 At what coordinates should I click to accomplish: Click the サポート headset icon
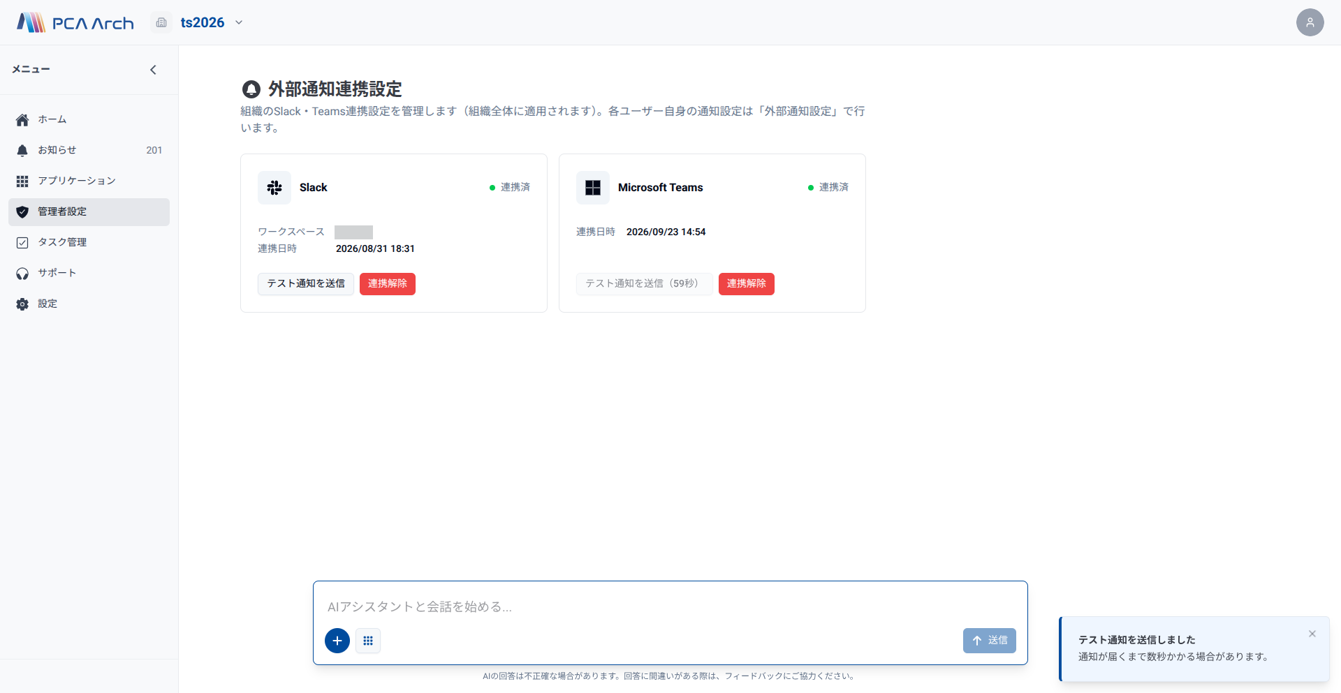22,274
